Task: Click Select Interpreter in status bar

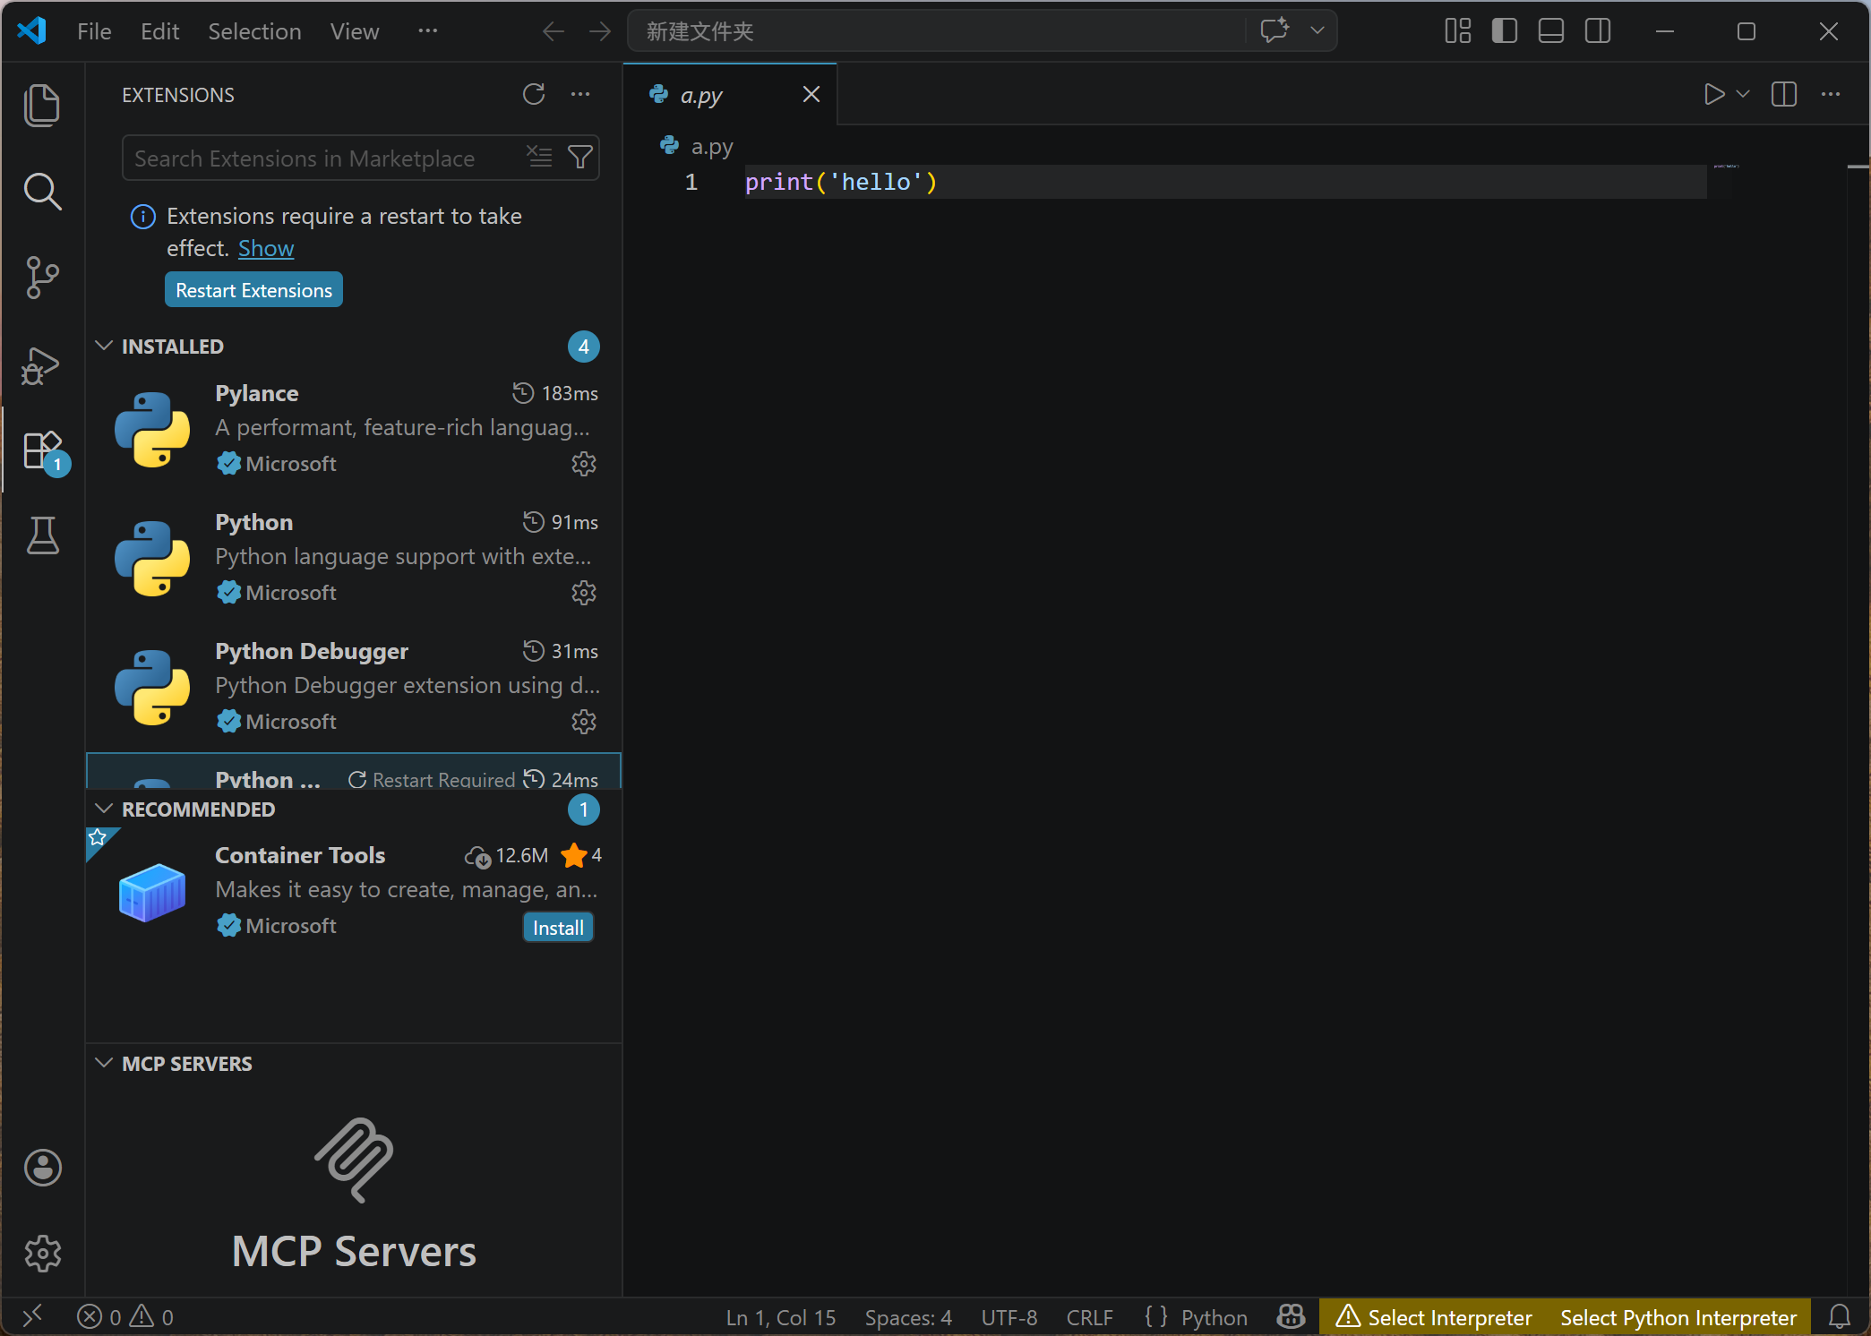Action: [1435, 1317]
